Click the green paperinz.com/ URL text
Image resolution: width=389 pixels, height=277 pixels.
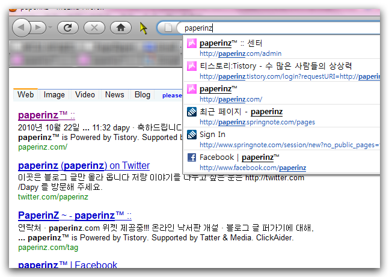click(43, 147)
